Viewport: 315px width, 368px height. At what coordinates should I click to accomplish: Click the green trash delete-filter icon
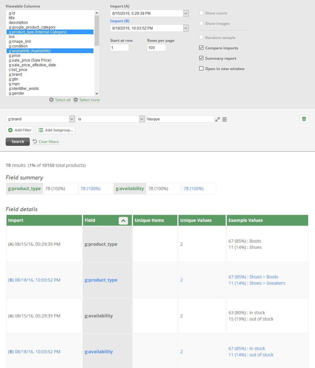click(304, 119)
